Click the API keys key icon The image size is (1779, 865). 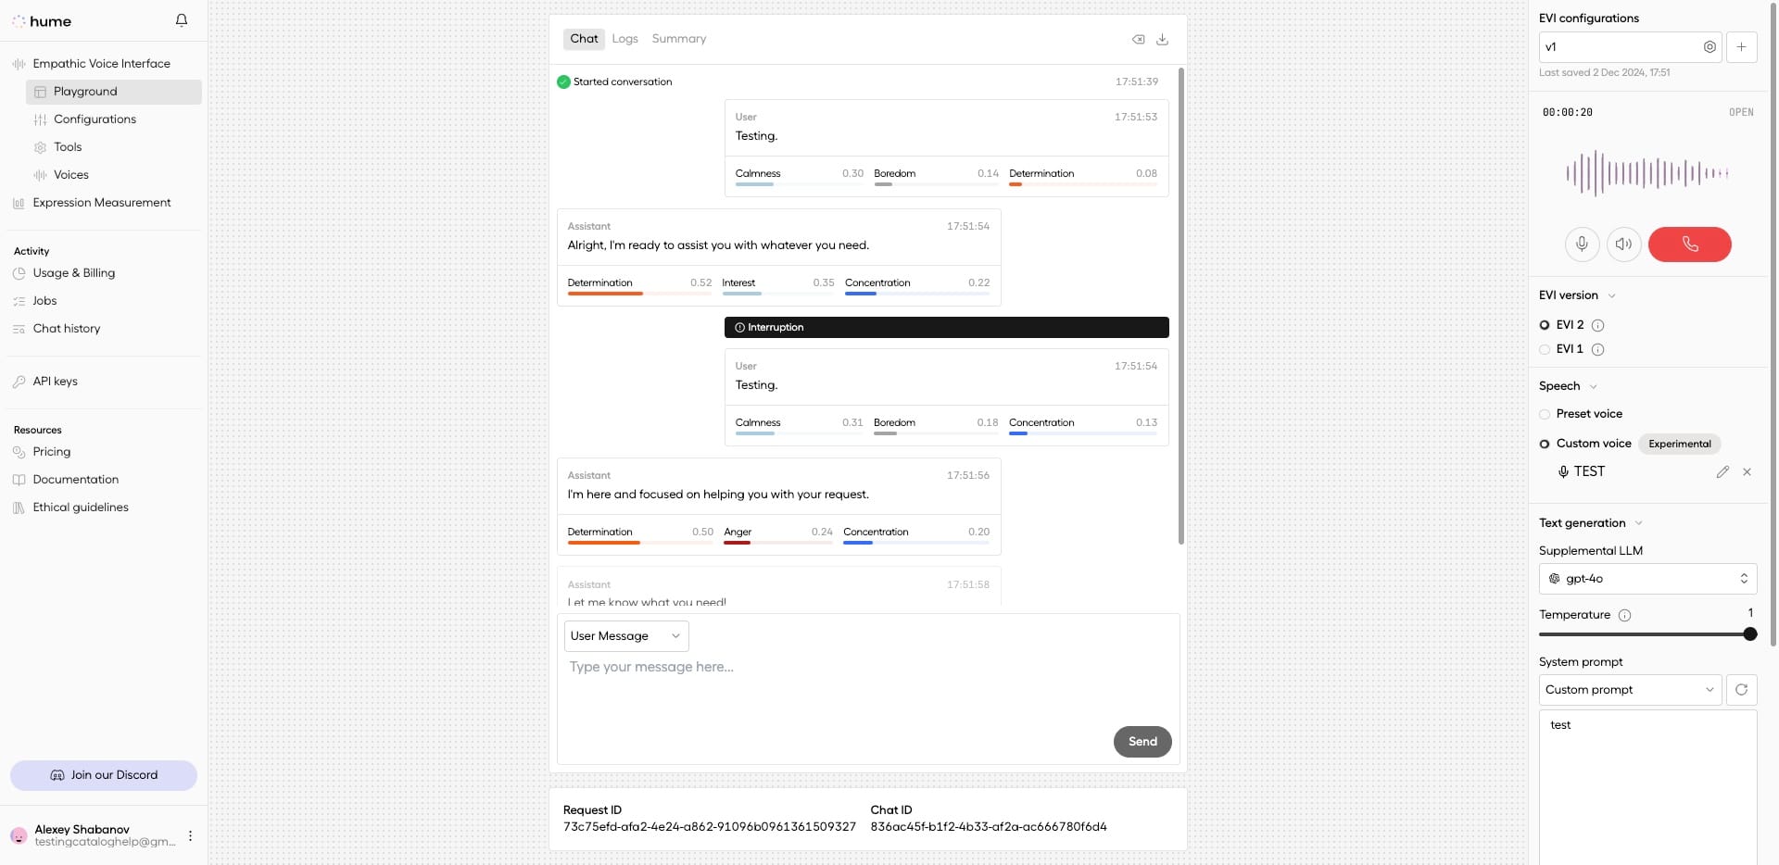(19, 382)
